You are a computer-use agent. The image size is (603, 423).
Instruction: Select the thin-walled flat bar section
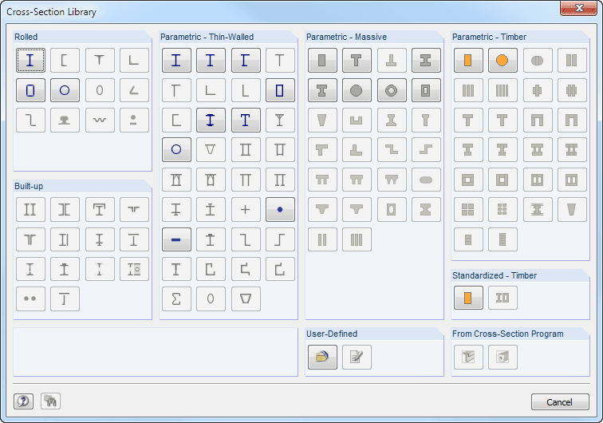[176, 239]
